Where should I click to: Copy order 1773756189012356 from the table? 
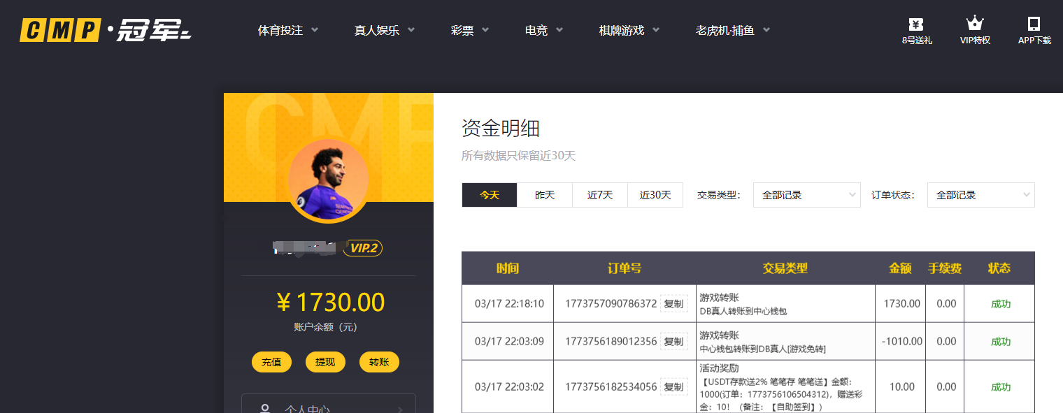[x=673, y=341]
